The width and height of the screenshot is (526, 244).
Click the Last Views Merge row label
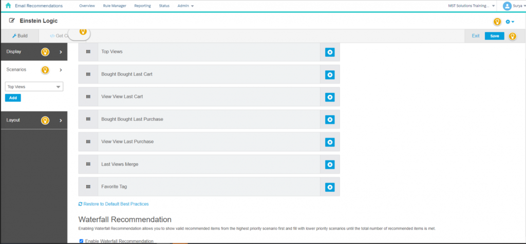tap(120, 165)
